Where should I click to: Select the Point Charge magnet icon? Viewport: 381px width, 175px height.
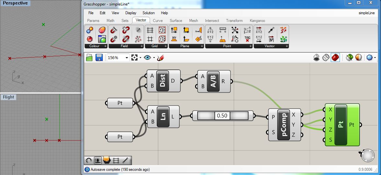coord(114,39)
